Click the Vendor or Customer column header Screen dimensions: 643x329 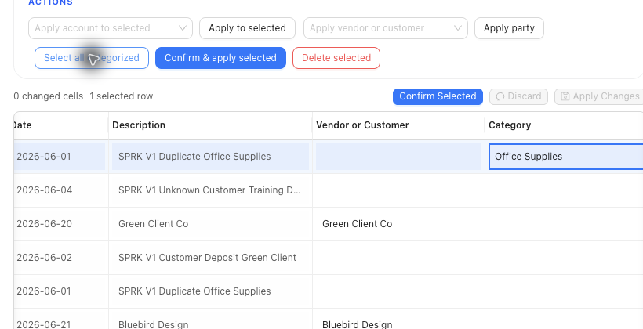(x=398, y=125)
